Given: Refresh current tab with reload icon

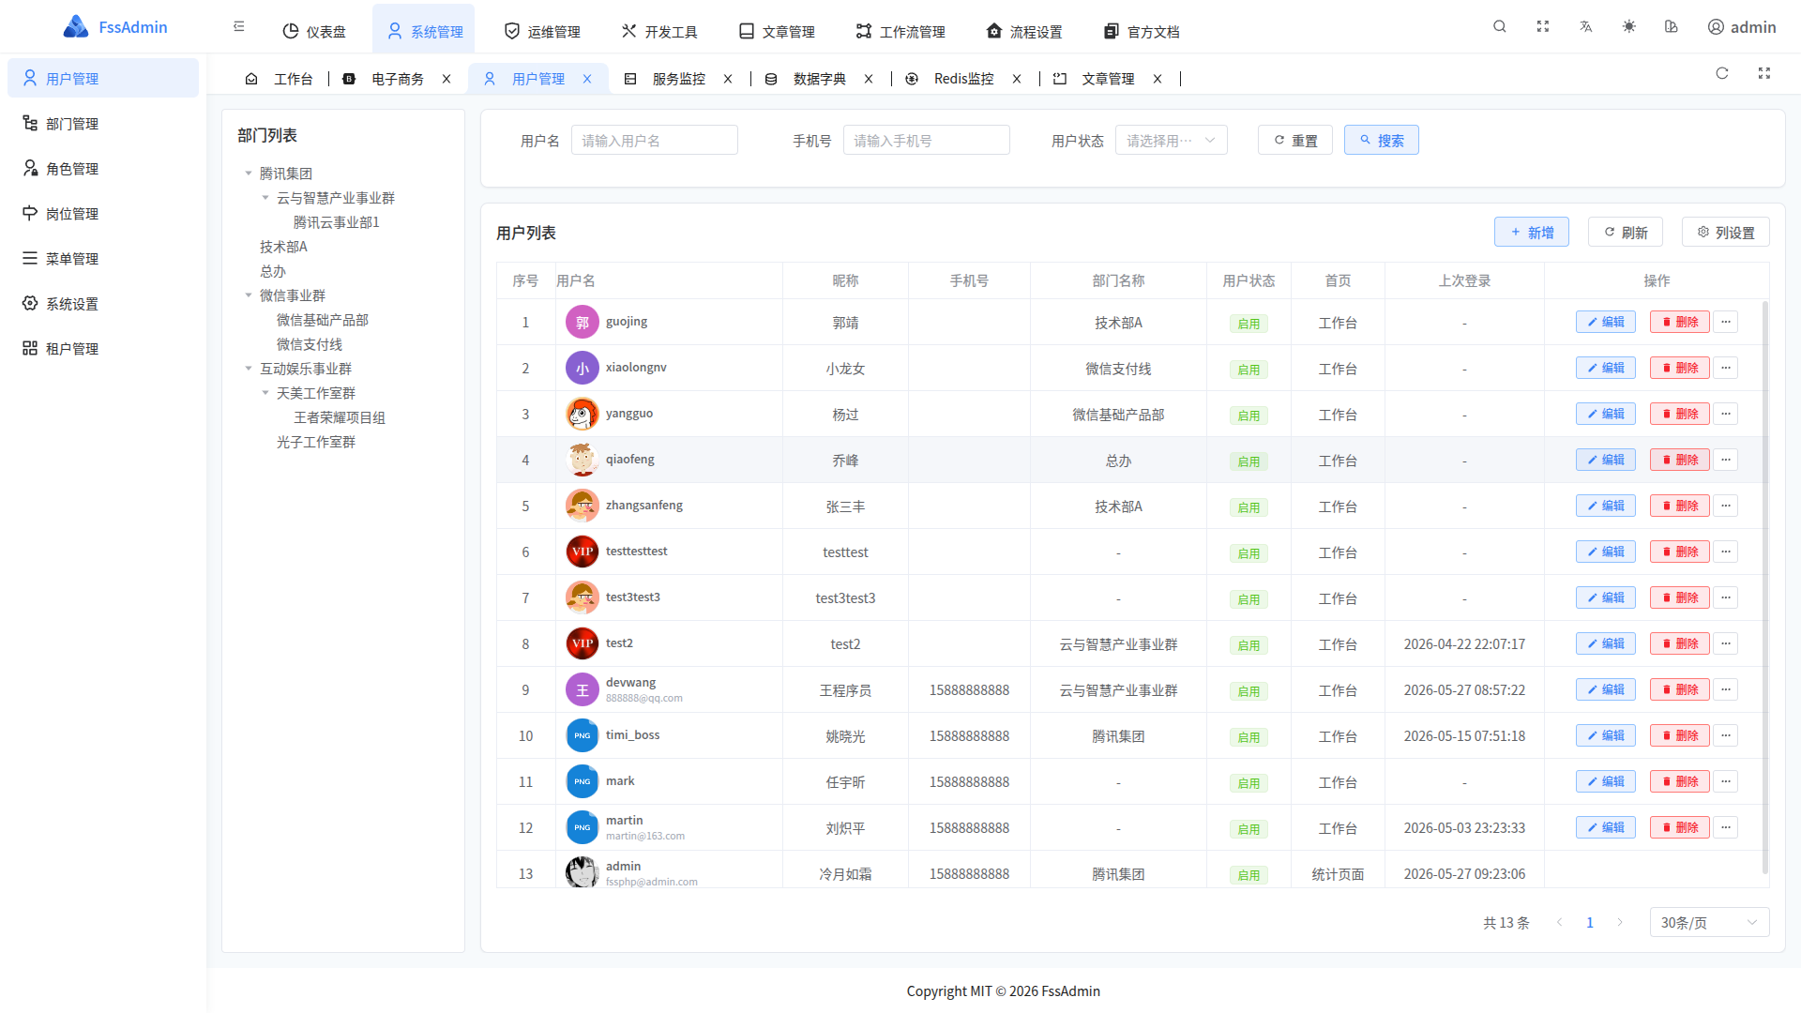Looking at the screenshot, I should (1722, 73).
